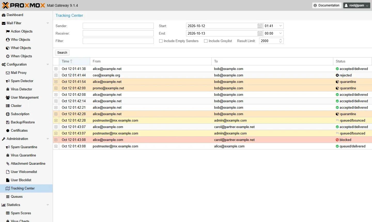Sort by the Time column header
Viewport: 372px width, 222px height.
(x=75, y=61)
